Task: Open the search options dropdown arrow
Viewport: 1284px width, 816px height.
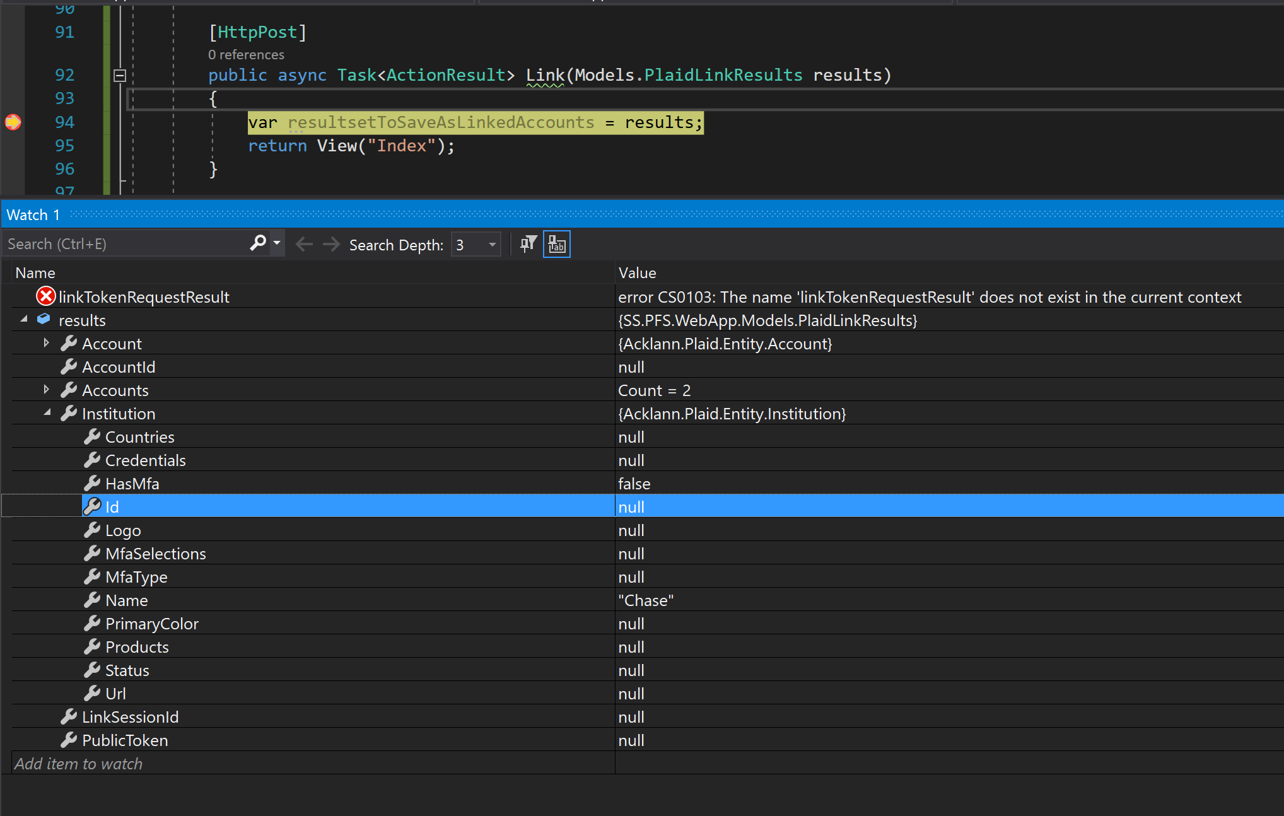Action: pos(276,243)
